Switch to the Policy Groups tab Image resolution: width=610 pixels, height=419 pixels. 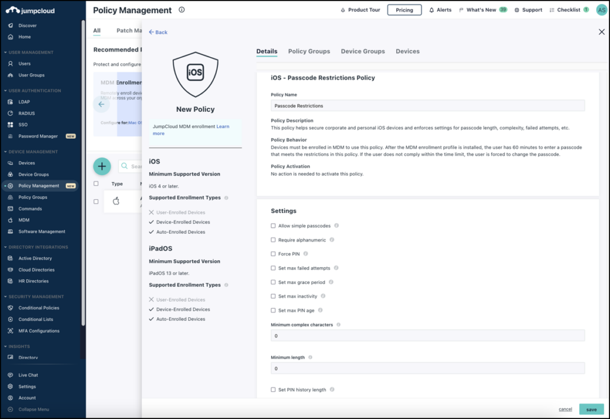coord(309,51)
